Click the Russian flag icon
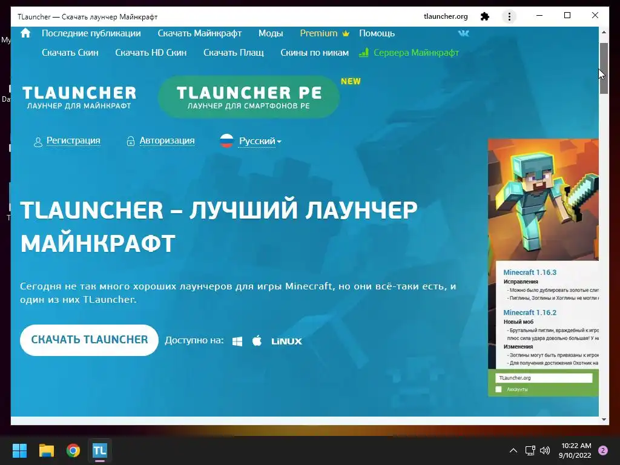This screenshot has width=620, height=465. pos(226,140)
